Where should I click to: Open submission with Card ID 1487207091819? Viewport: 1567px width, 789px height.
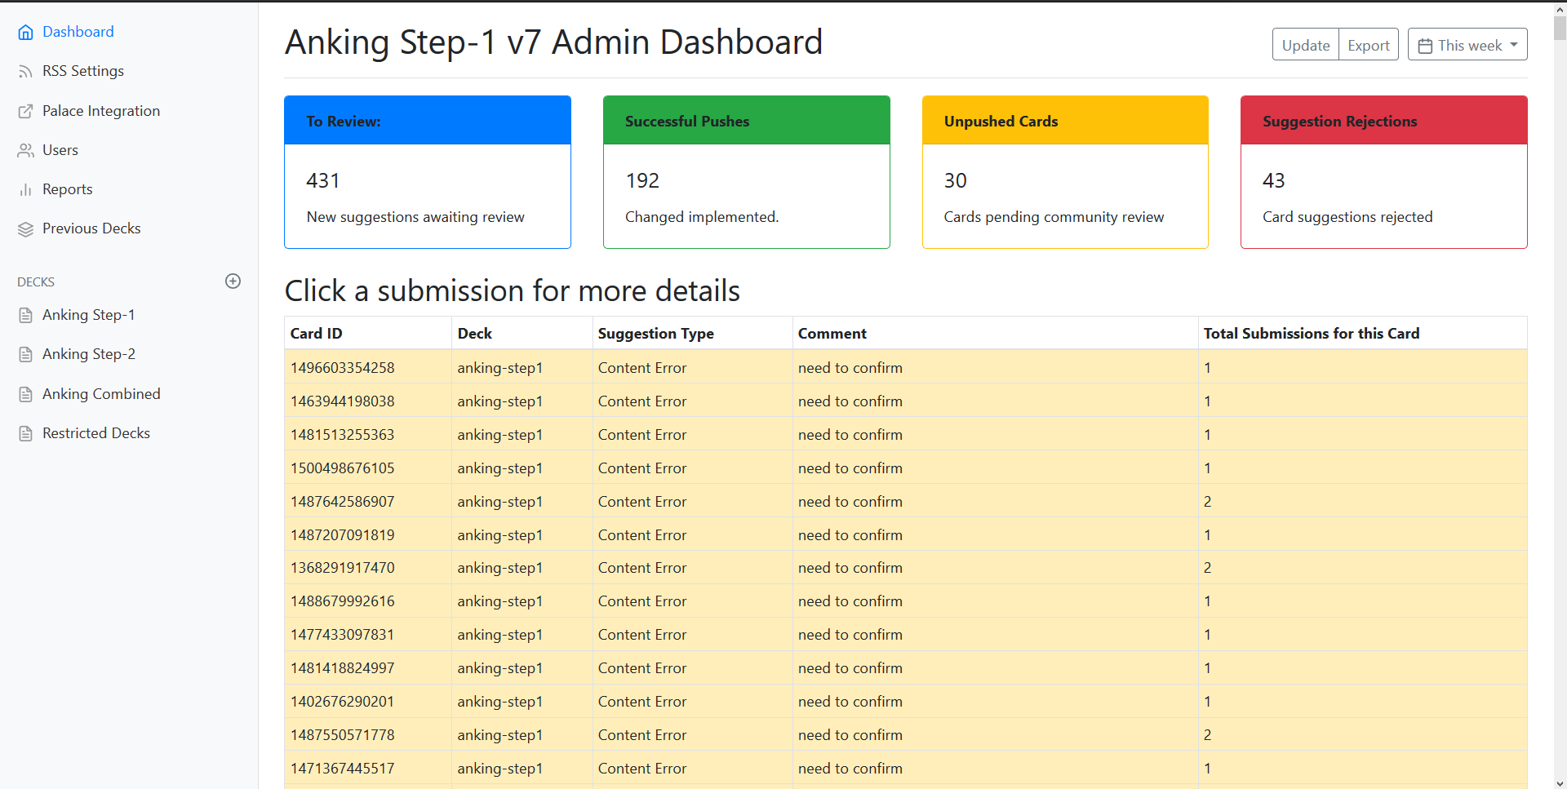(x=906, y=535)
